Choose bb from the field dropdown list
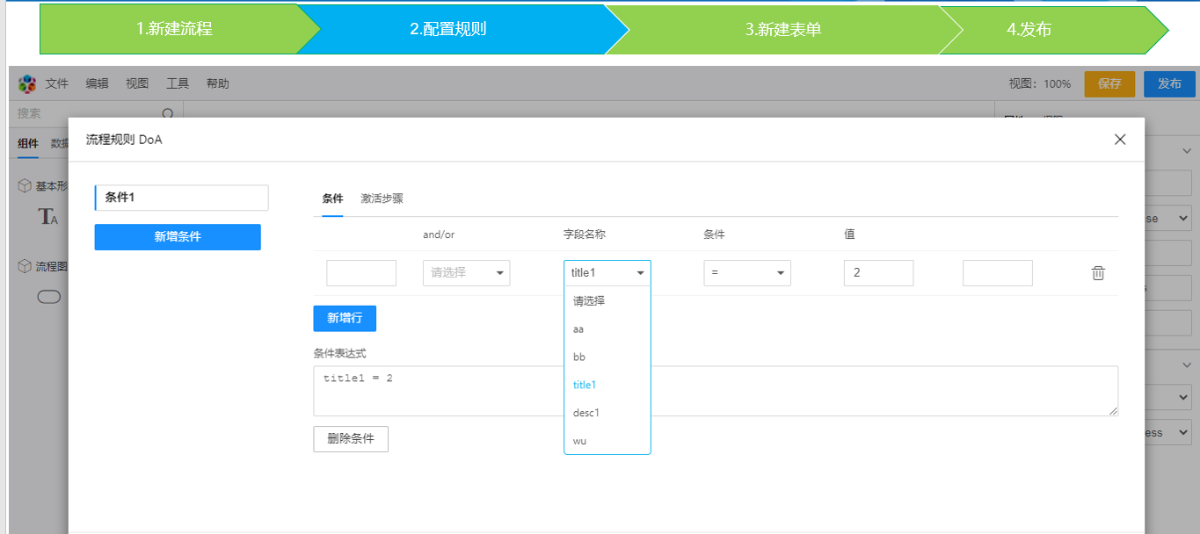 tap(607, 357)
